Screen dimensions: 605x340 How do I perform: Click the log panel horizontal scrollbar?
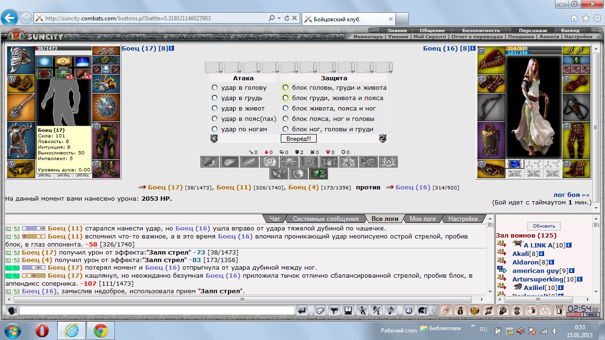click(x=246, y=299)
